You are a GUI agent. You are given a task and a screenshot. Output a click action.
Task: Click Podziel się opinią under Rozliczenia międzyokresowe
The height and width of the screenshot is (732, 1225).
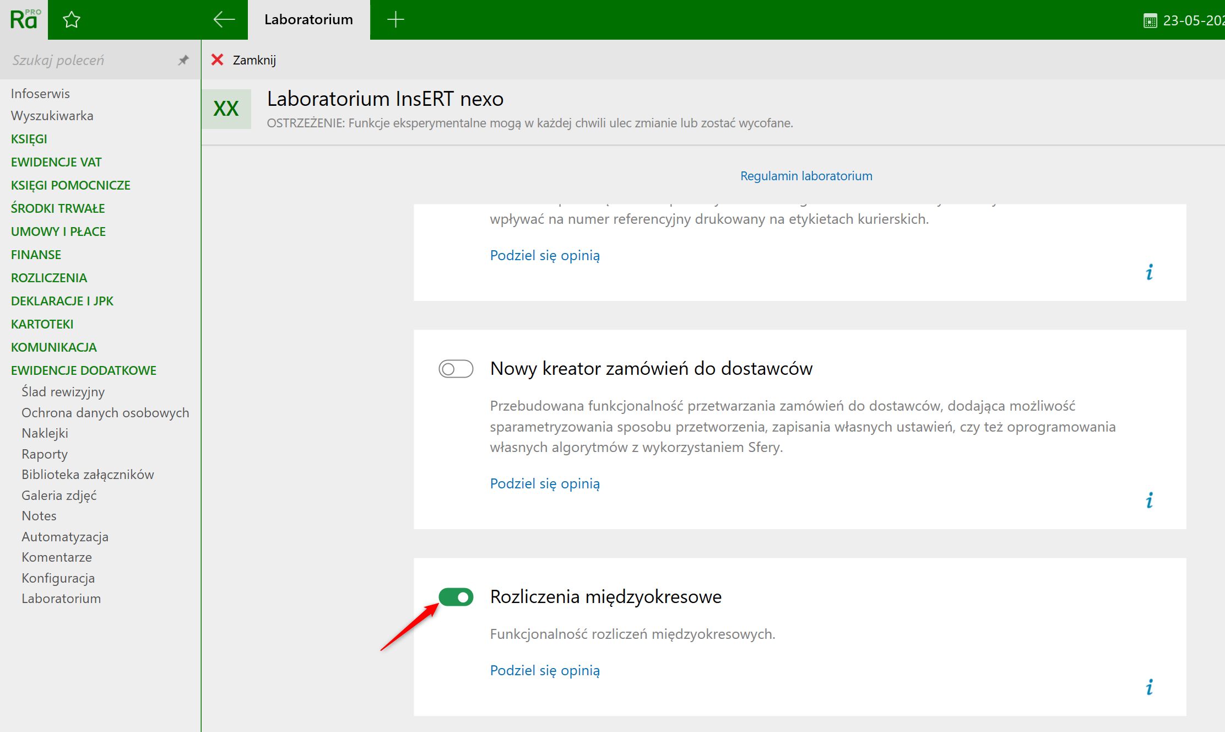(x=545, y=670)
